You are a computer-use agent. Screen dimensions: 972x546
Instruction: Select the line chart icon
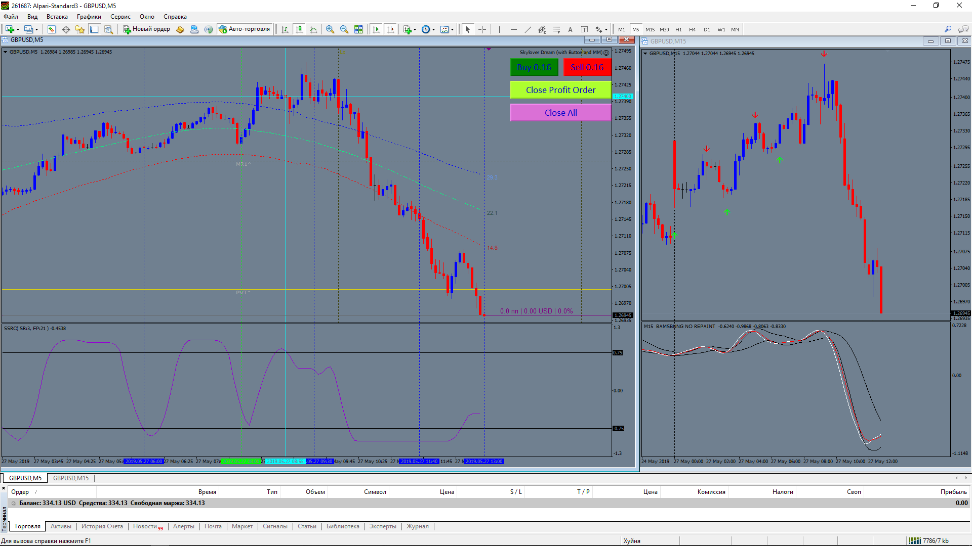tap(313, 29)
